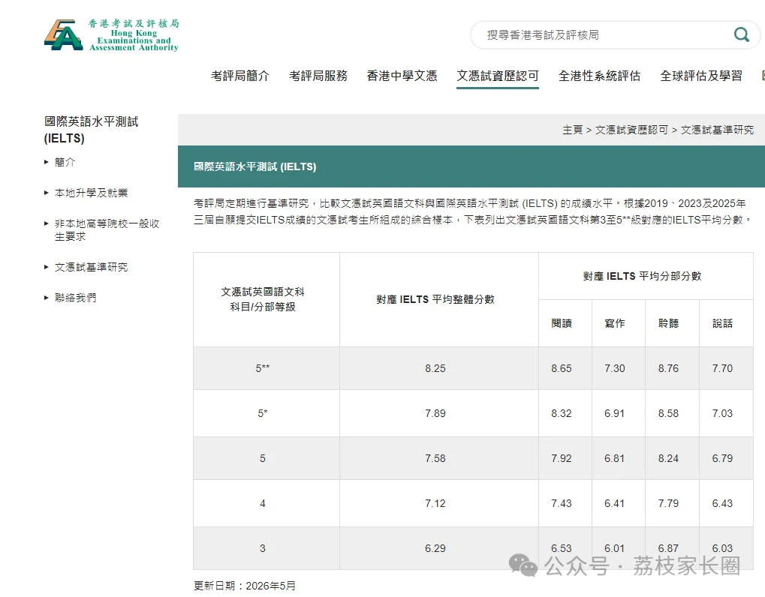Select overall score 8.25
Screen dimensions: 765x597
435,368
